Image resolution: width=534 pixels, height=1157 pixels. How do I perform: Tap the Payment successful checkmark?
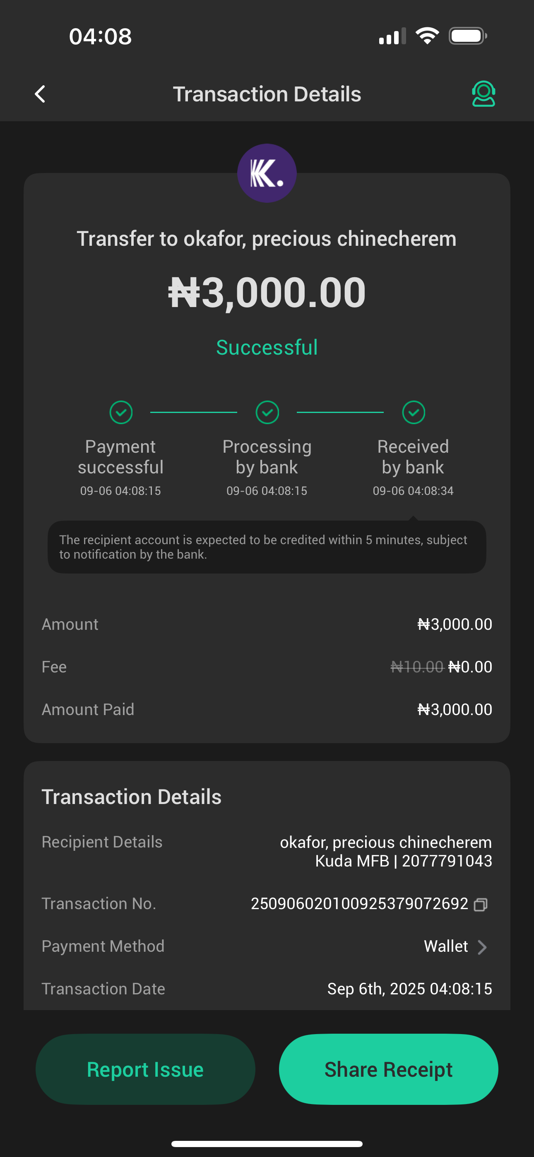121,412
